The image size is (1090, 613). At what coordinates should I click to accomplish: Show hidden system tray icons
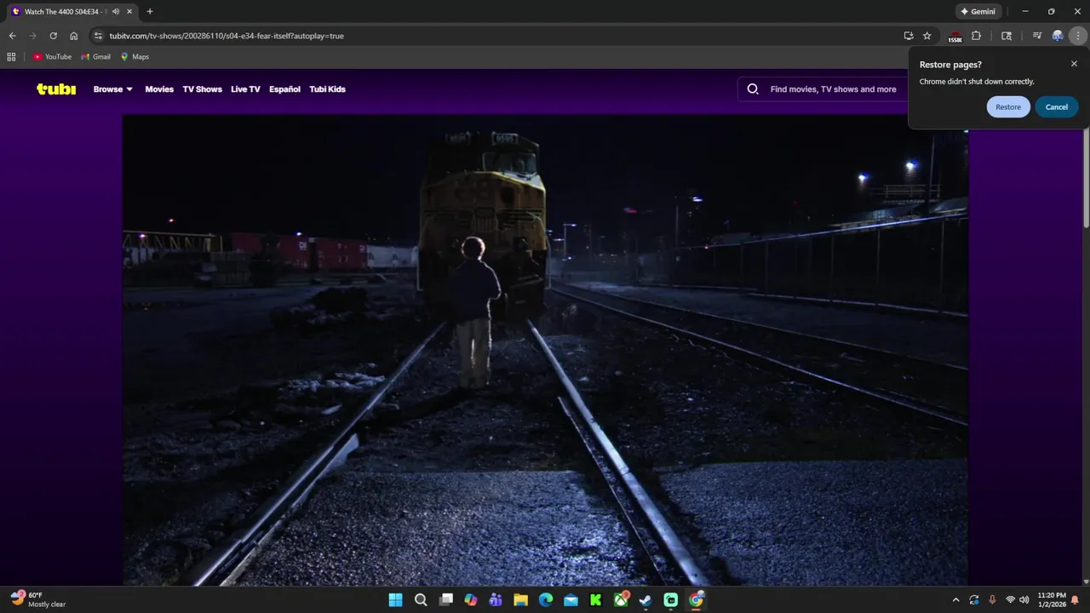(x=955, y=599)
